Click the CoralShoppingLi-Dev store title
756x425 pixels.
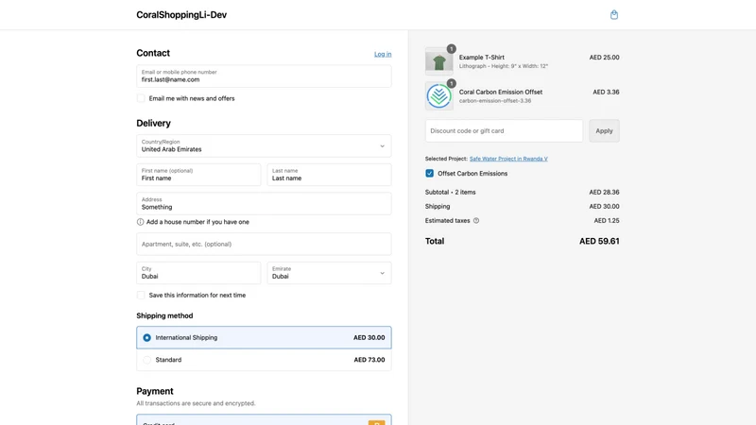[181, 15]
